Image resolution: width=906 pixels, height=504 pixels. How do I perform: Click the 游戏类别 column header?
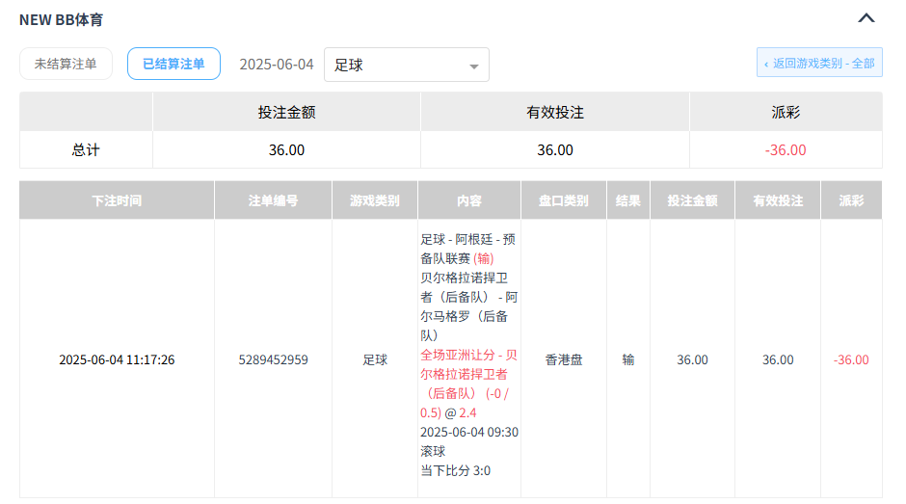pyautogui.click(x=374, y=200)
